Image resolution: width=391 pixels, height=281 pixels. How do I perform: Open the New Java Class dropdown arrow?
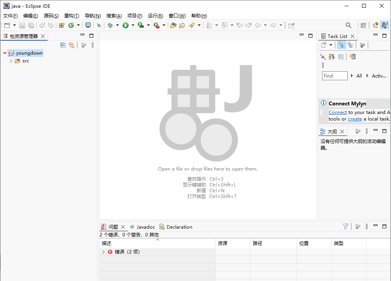(78, 25)
